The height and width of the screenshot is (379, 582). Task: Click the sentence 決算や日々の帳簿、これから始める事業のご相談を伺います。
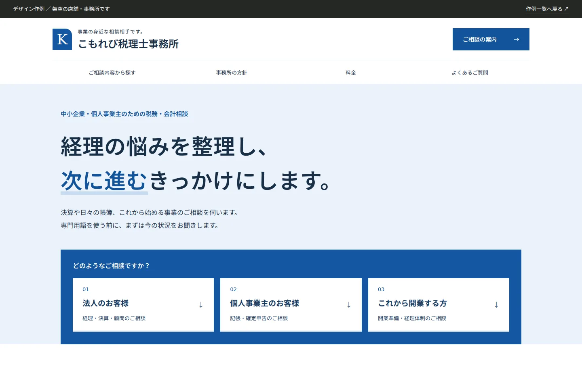pos(150,212)
